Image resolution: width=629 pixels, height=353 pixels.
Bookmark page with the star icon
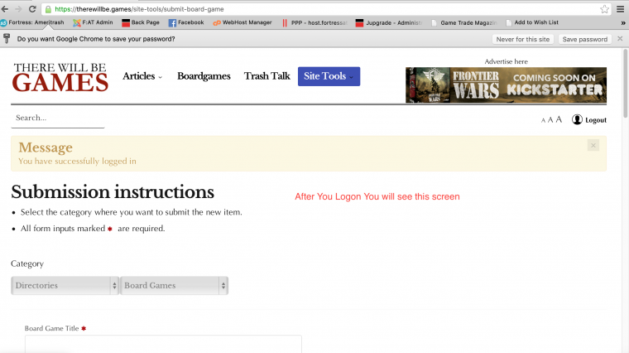click(x=604, y=9)
